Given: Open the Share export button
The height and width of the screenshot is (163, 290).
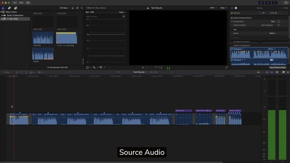Looking at the screenshot, I should (286, 3).
